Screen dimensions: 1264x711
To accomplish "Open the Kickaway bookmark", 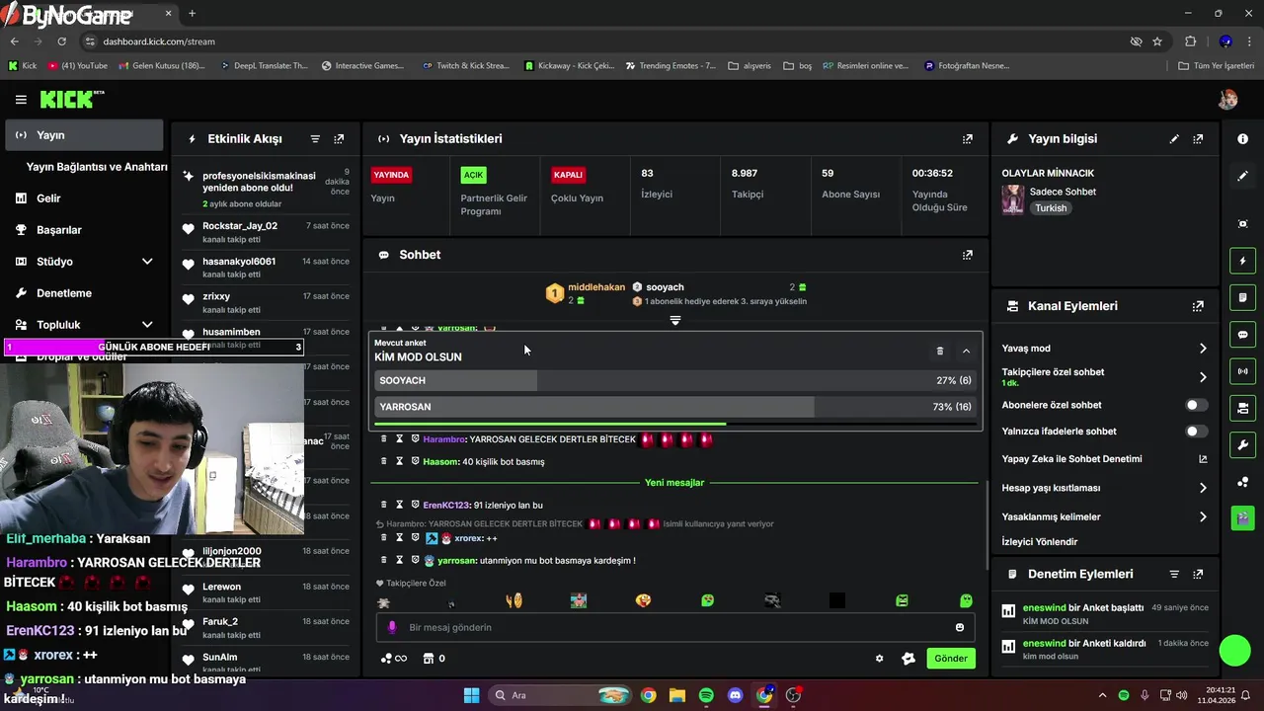I will click(x=569, y=66).
